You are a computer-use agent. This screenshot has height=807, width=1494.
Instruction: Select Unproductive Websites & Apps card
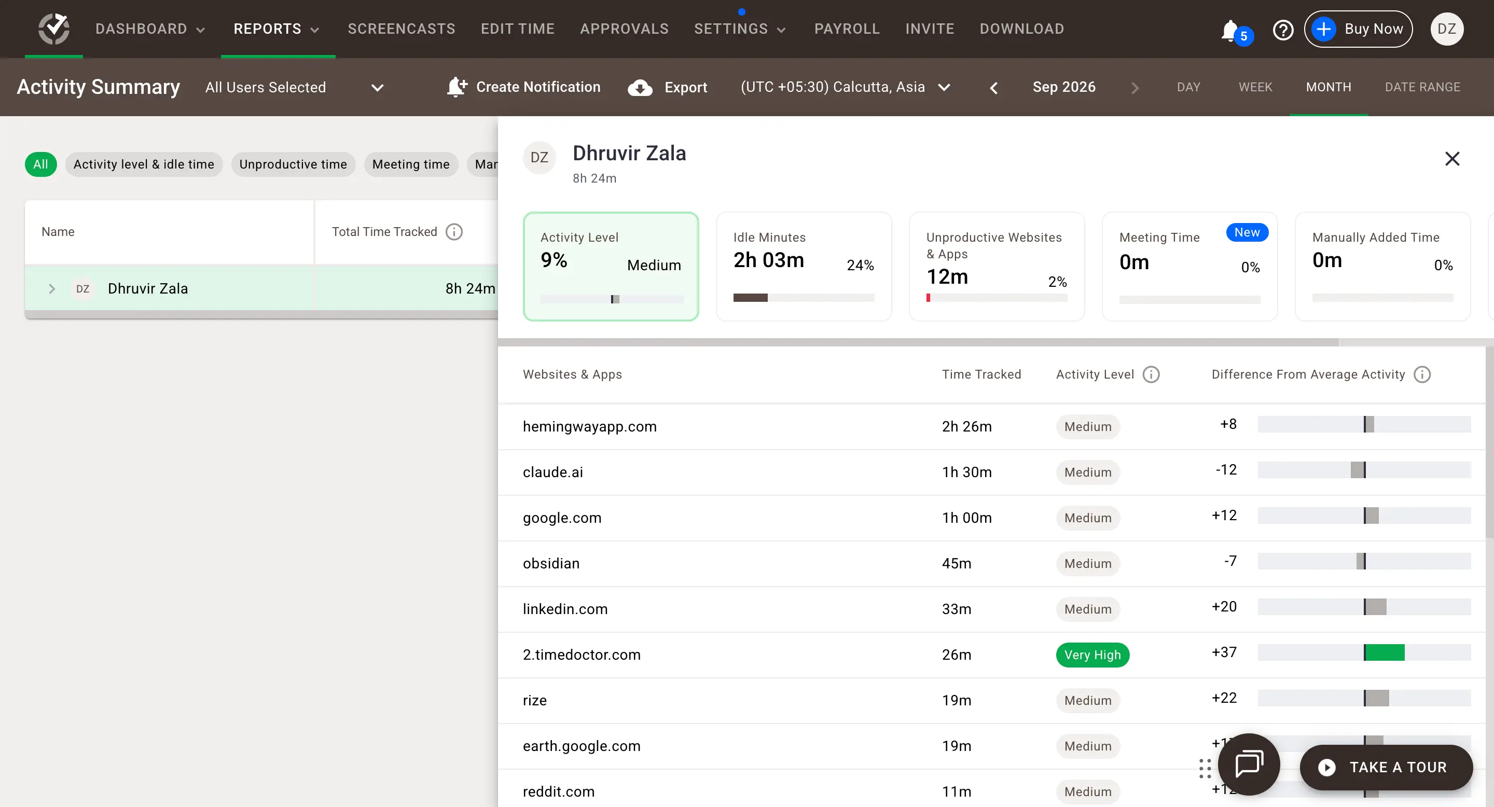click(997, 266)
